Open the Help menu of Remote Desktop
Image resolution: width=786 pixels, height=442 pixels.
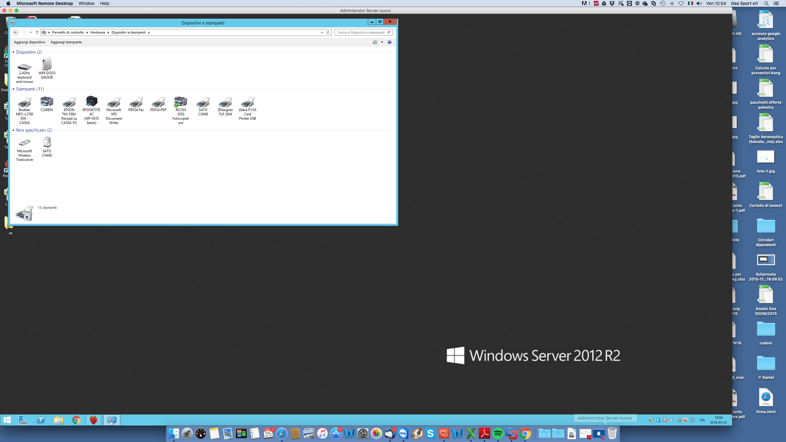(104, 3)
